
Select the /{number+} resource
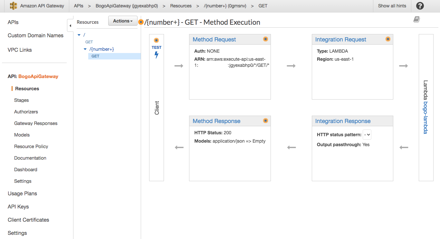[101, 49]
